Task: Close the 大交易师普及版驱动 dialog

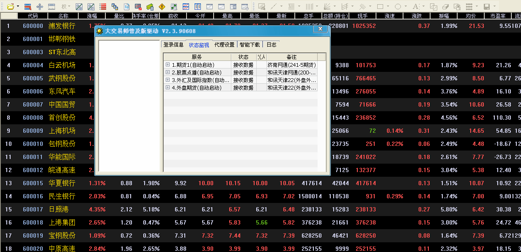Action: [x=320, y=29]
